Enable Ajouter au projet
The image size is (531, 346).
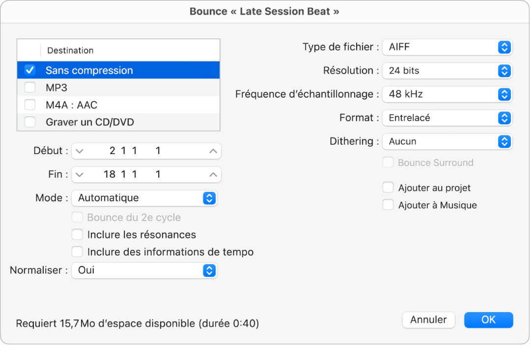[x=388, y=187]
